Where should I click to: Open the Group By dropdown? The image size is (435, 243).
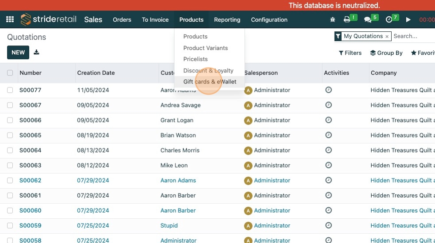tap(386, 53)
